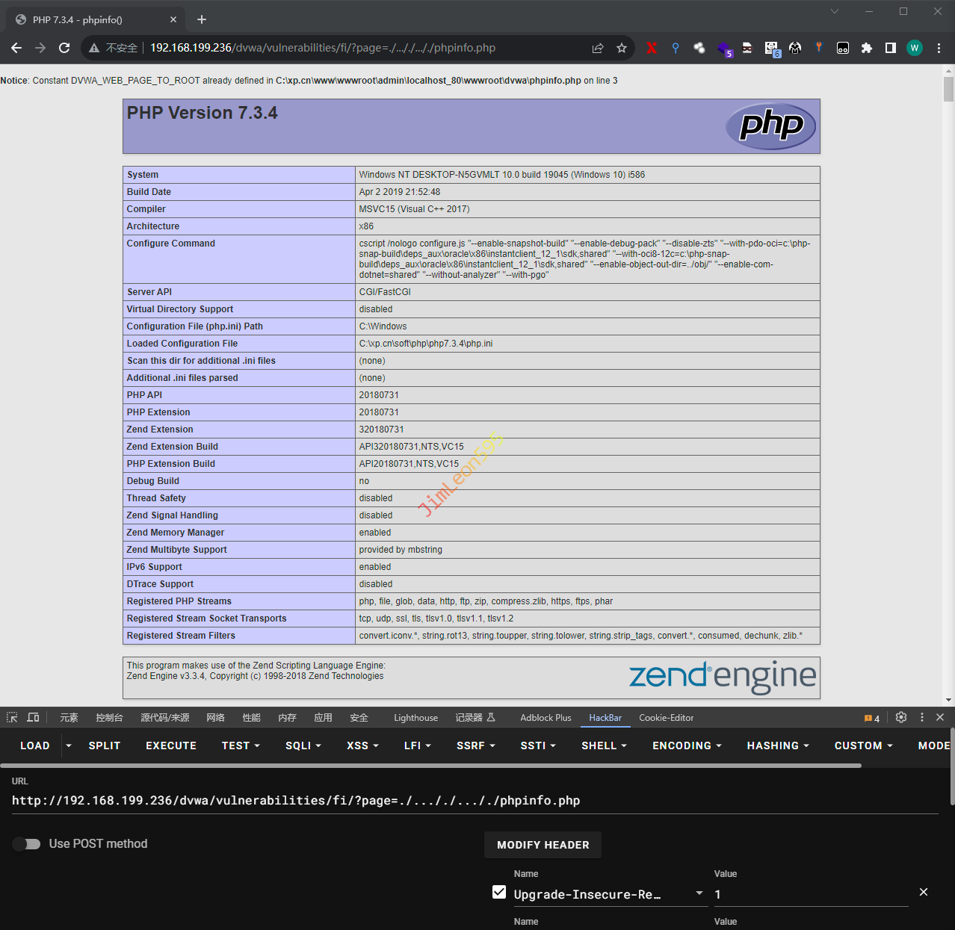
Task: Activate the inspect element picker icon
Action: click(12, 717)
